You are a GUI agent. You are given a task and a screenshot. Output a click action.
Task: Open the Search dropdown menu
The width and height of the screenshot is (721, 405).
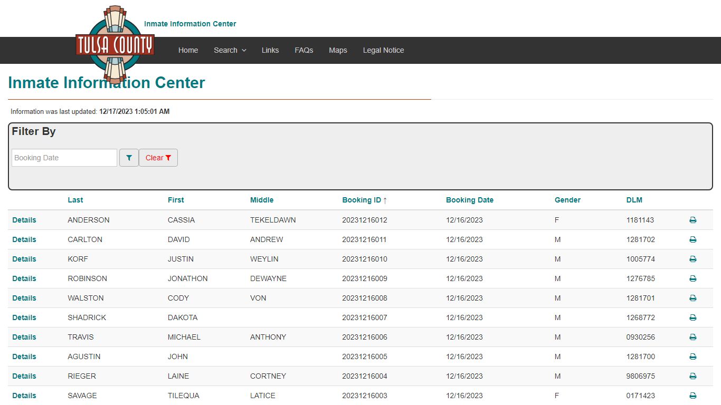pyautogui.click(x=230, y=50)
